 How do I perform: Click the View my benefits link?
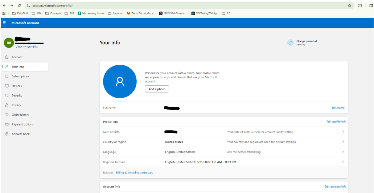[x=26, y=47]
